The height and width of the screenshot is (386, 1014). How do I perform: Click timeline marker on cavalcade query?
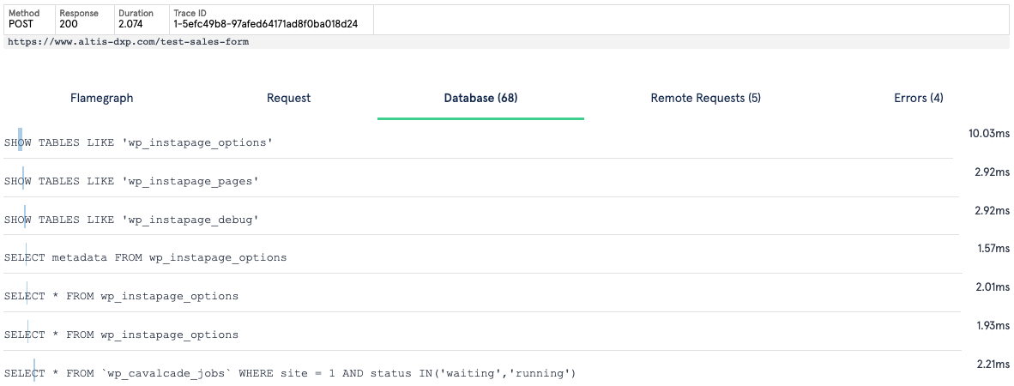coord(33,370)
